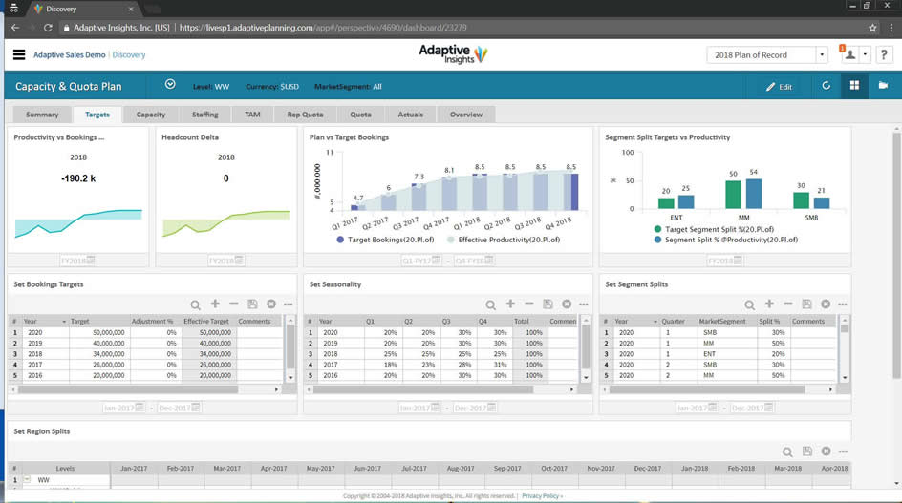Remove a row in Set Seasonality
The image size is (902, 503).
point(529,304)
